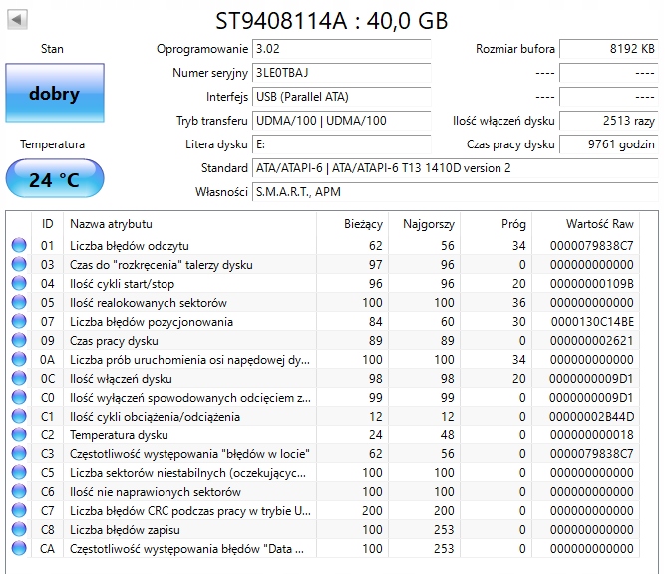Click the Rozmiar bufora field 8192 KB
Image resolution: width=665 pixels, height=574 pixels.
(609, 49)
